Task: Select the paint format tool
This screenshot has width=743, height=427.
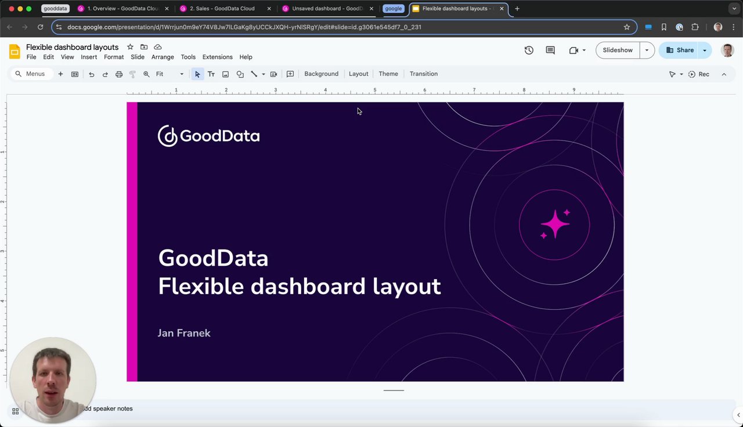Action: (x=132, y=74)
